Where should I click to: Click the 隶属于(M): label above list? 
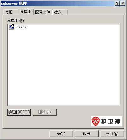[16, 21]
